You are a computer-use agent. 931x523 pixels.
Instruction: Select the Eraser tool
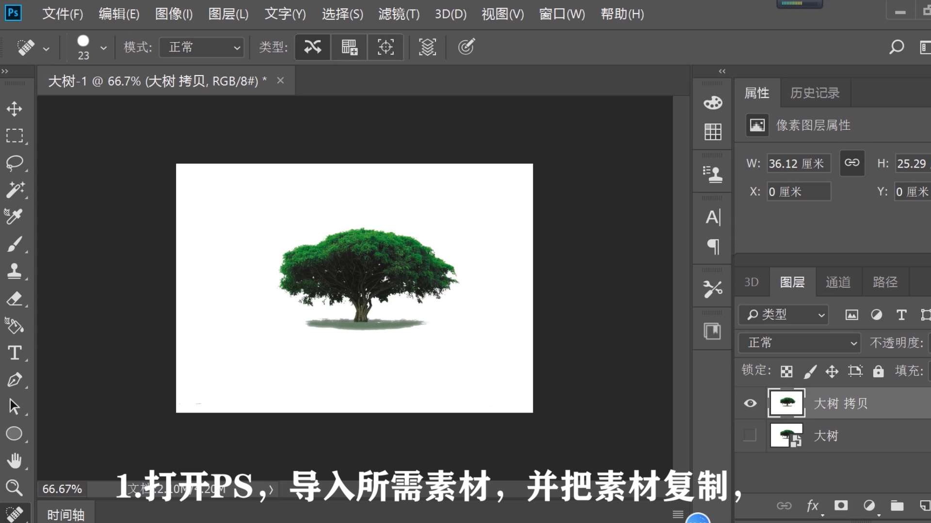[15, 299]
